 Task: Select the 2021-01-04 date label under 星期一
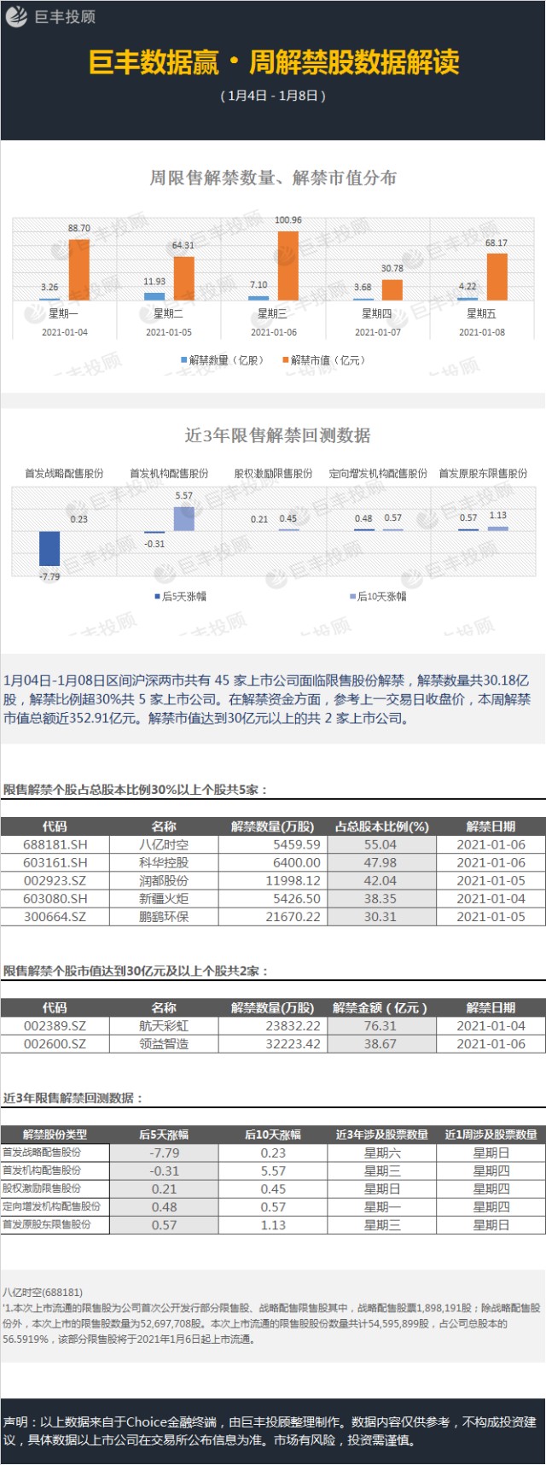pyautogui.click(x=65, y=332)
